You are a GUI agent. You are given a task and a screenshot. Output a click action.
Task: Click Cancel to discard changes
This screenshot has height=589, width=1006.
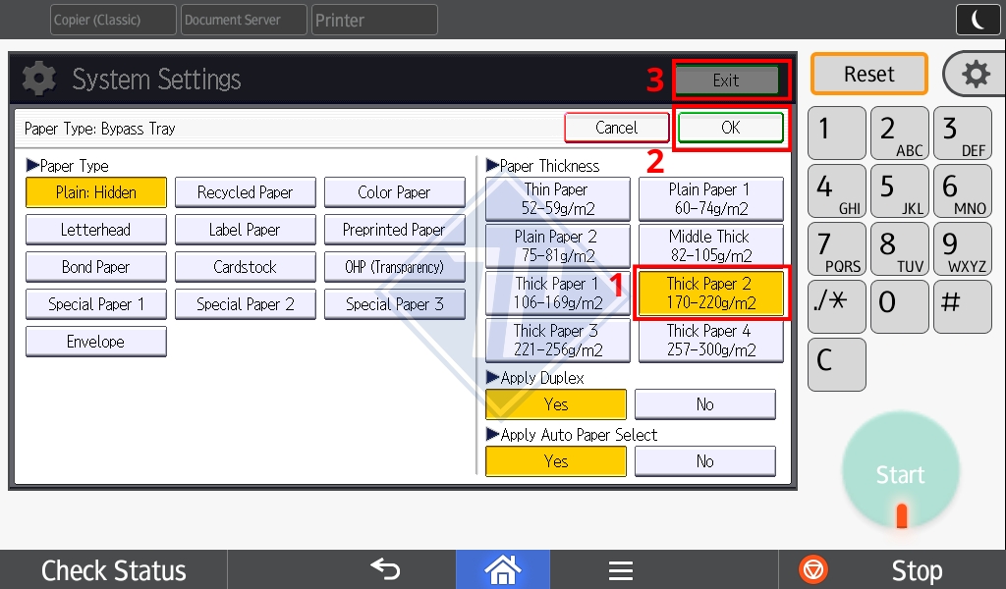click(x=617, y=128)
